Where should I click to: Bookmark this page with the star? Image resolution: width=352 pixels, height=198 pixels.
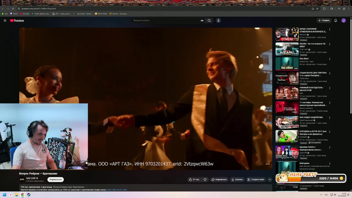click(x=317, y=9)
